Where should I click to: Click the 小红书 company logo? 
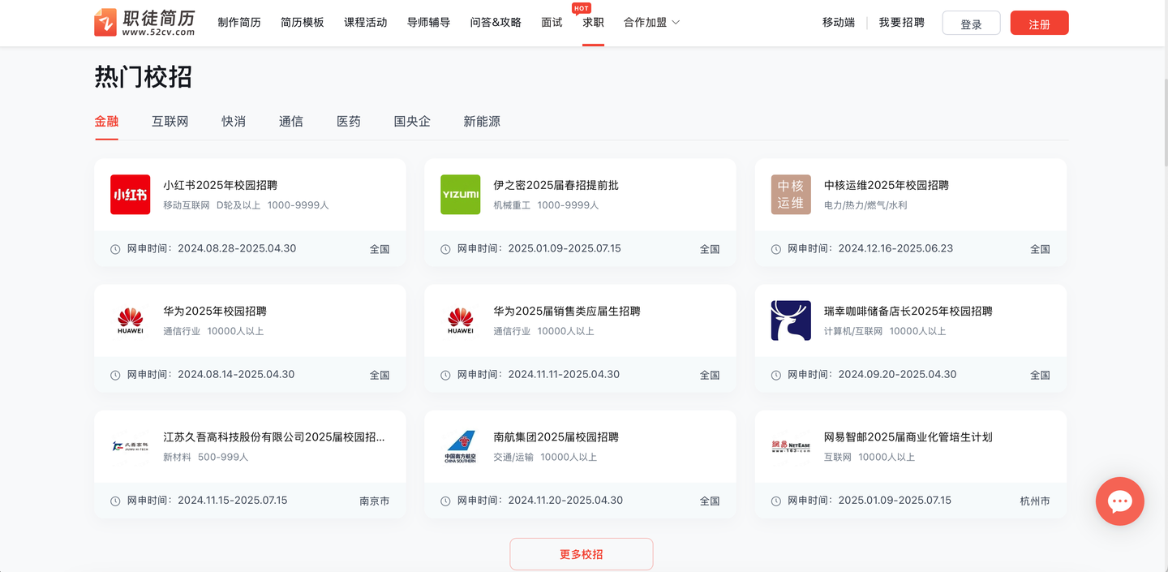coord(131,195)
